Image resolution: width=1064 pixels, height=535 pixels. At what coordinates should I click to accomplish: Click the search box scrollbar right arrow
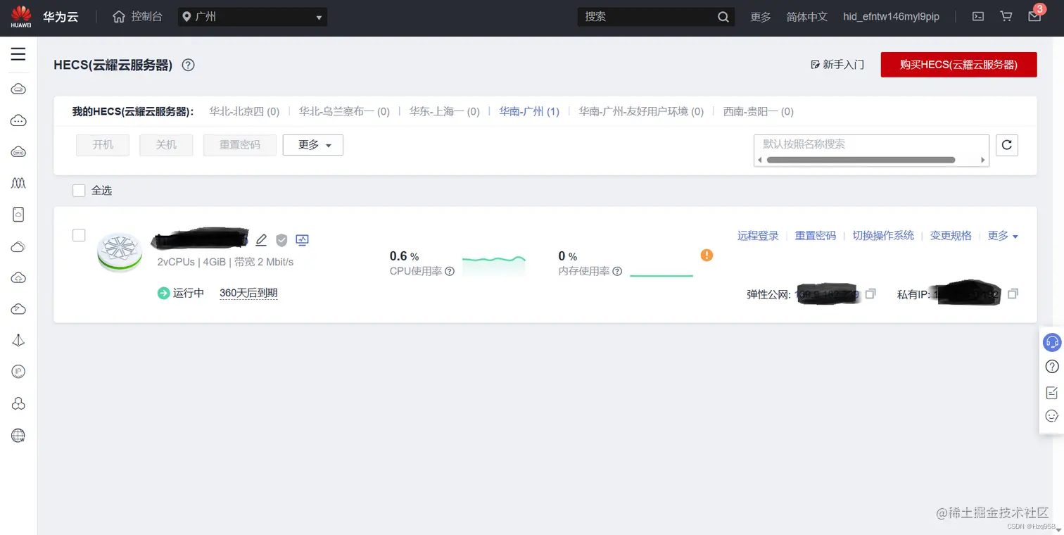point(983,160)
